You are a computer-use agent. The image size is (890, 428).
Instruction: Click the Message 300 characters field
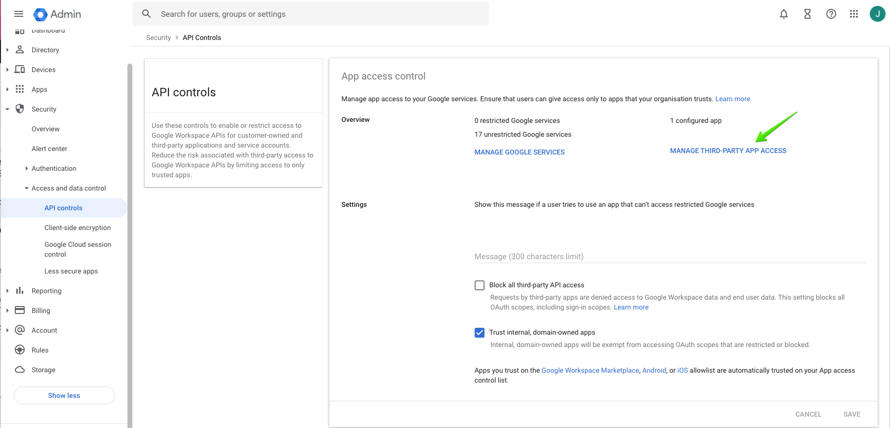click(670, 256)
